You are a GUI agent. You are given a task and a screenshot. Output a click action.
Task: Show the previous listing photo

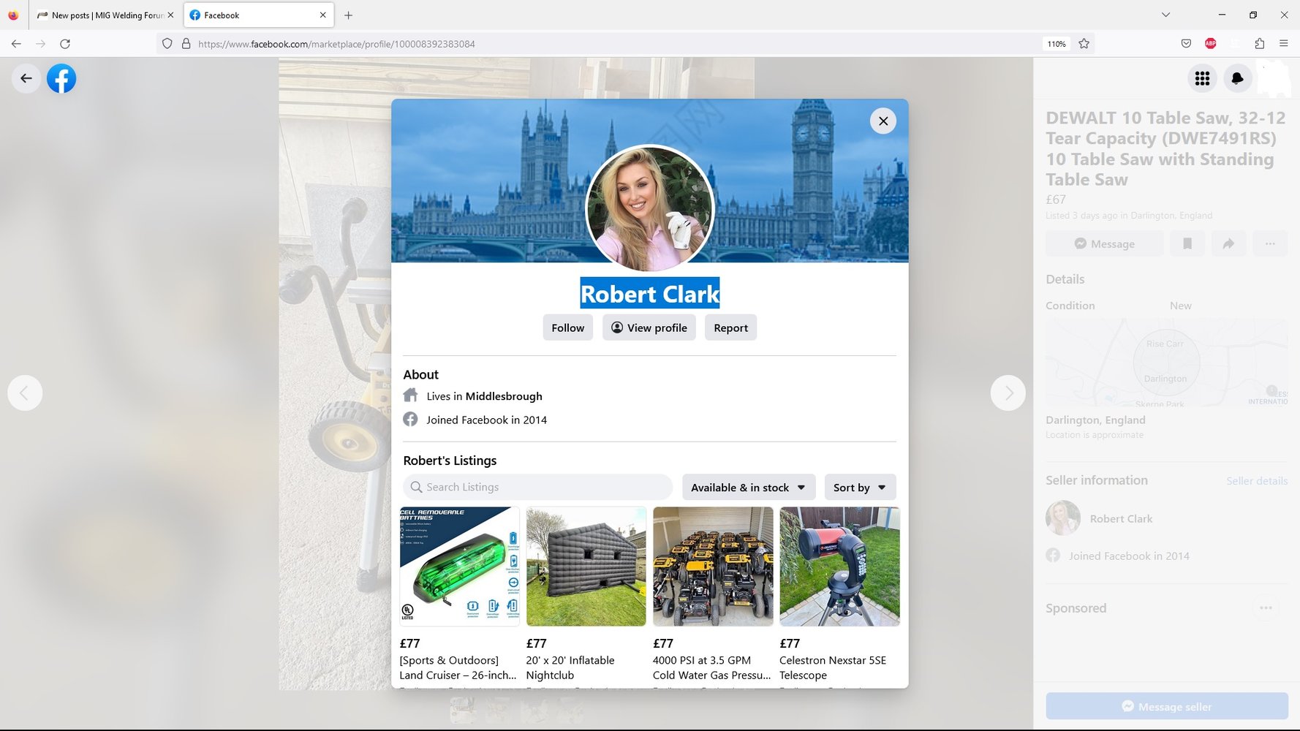[x=25, y=393]
